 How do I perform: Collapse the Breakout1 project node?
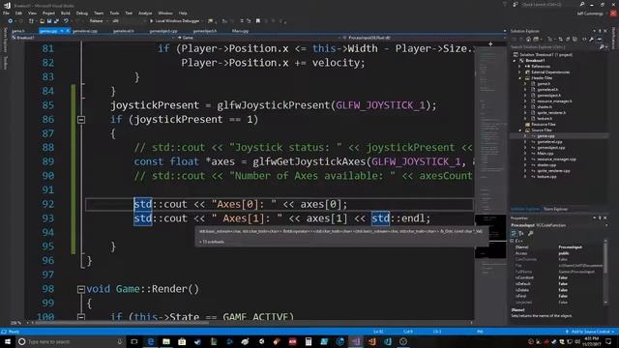[x=515, y=61]
